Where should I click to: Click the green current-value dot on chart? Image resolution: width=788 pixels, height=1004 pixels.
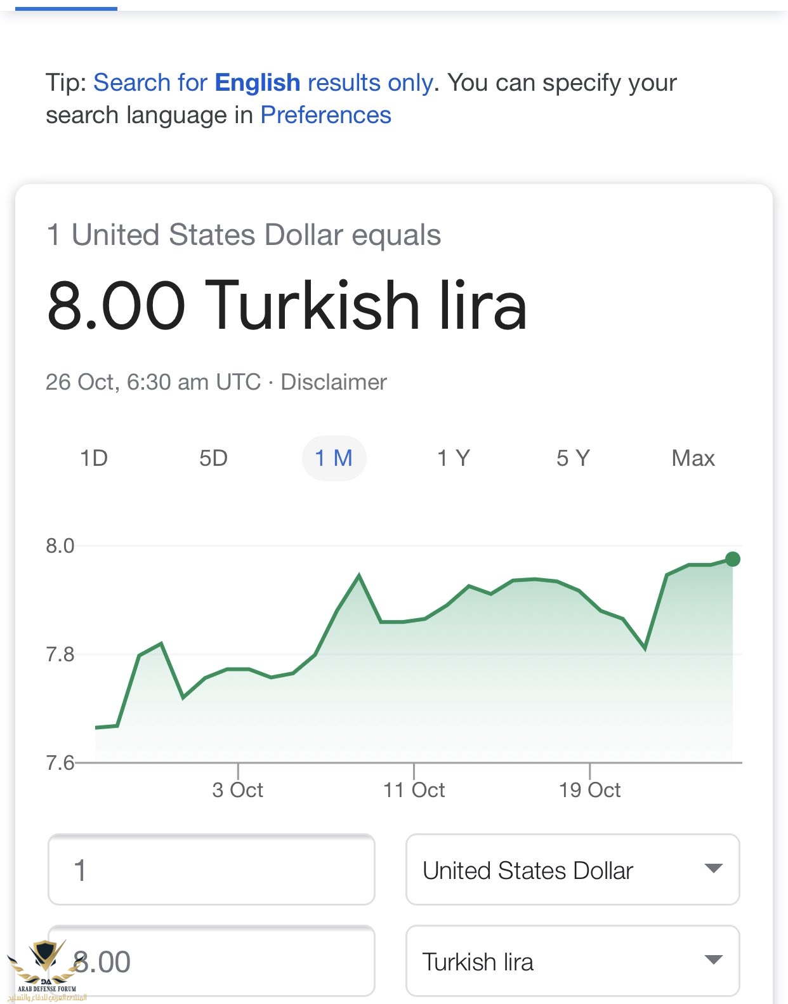click(x=732, y=559)
